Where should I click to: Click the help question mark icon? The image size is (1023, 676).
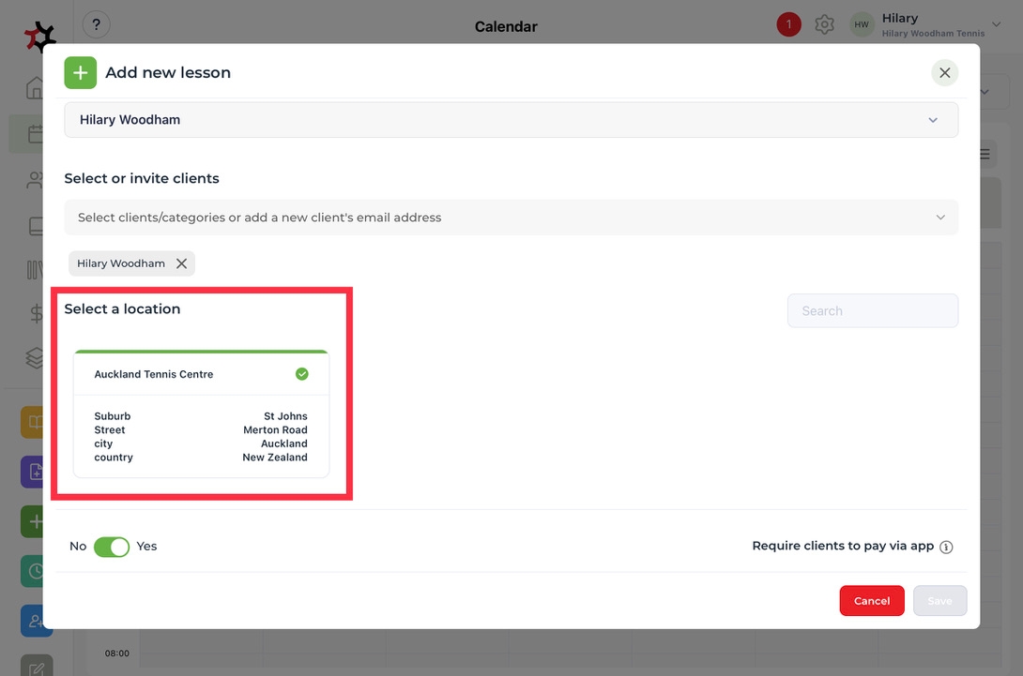coord(96,25)
